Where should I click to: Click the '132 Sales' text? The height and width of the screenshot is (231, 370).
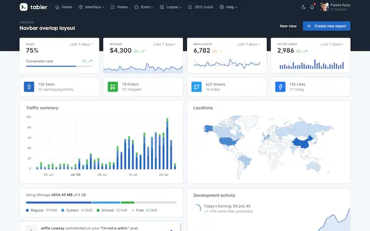pos(46,84)
